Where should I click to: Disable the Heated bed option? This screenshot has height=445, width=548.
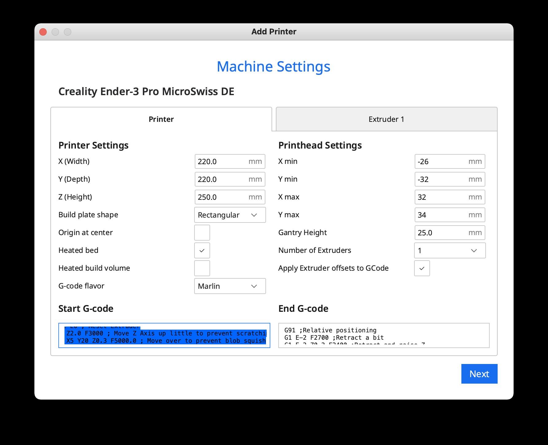(202, 250)
